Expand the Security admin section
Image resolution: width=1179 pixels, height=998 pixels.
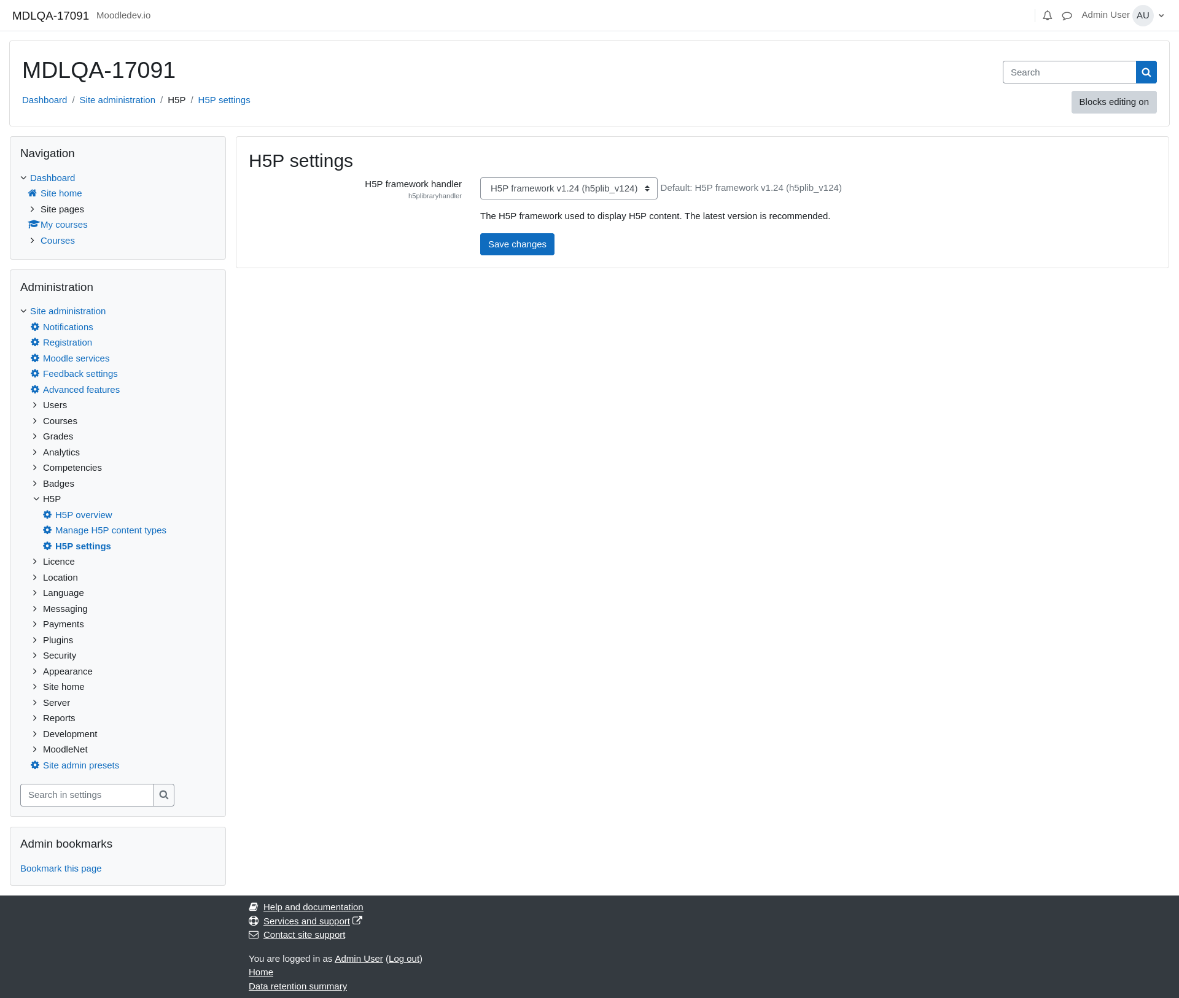tap(35, 656)
